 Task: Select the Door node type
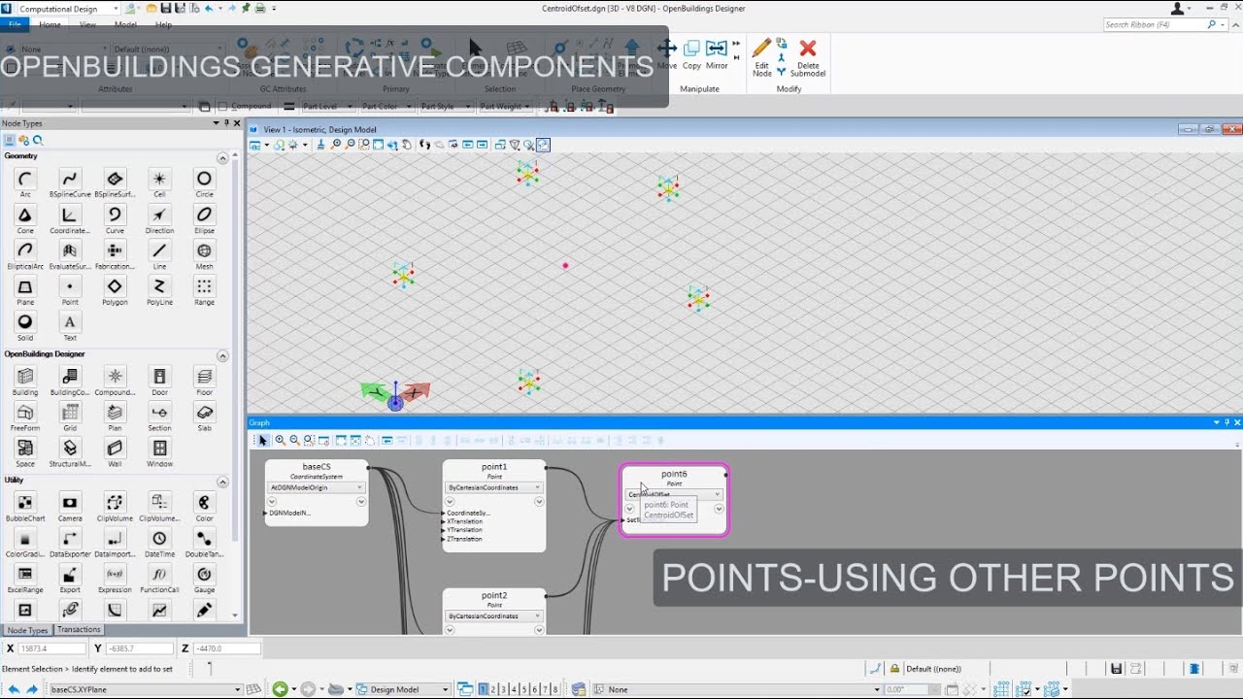(159, 381)
